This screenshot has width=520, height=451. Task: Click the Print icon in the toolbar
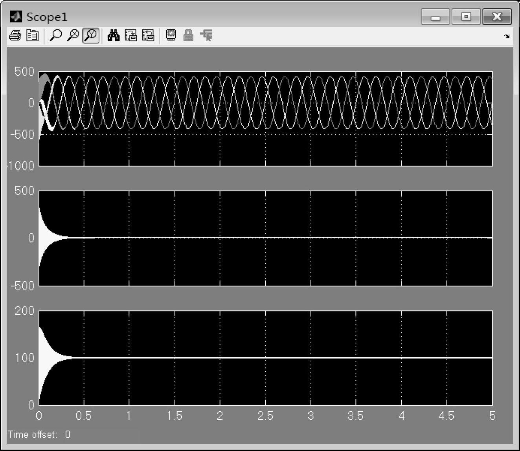tap(15, 36)
